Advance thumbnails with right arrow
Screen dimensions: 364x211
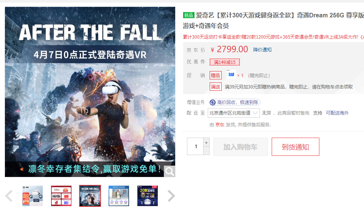[x=171, y=196]
